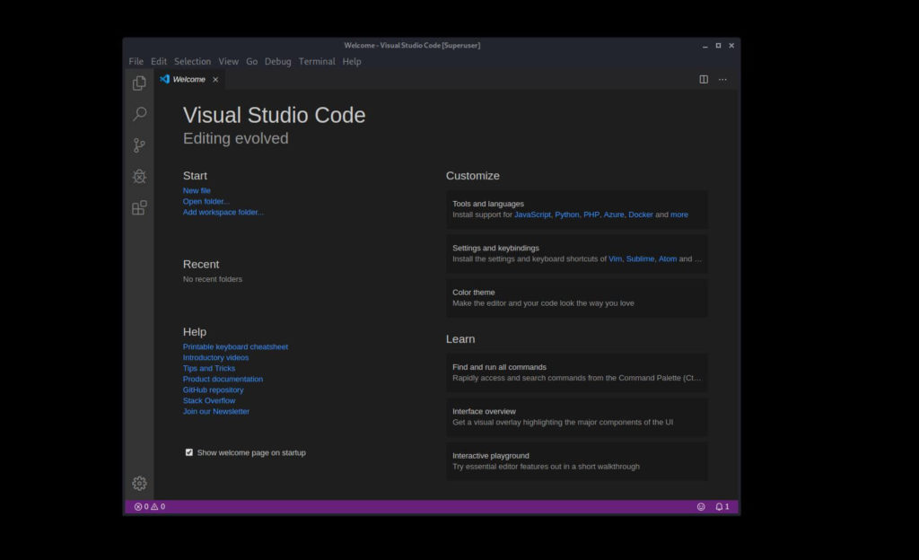
Task: Launch the Debug view icon
Action: click(x=139, y=176)
